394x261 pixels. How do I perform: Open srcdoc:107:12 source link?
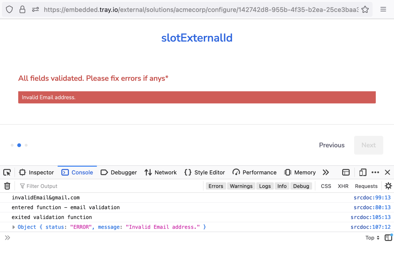tap(371, 227)
